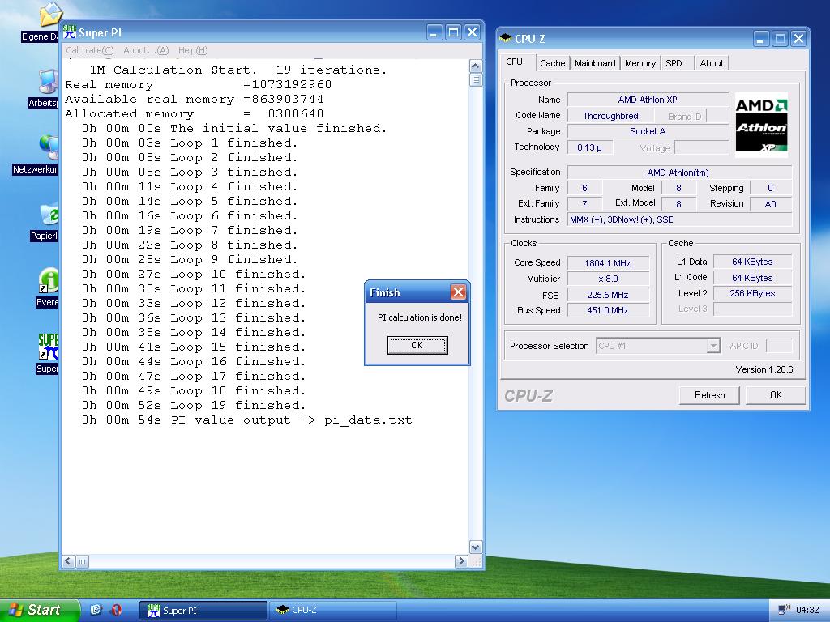The image size is (830, 622).
Task: Switch to the Cache tab
Action: pos(552,63)
